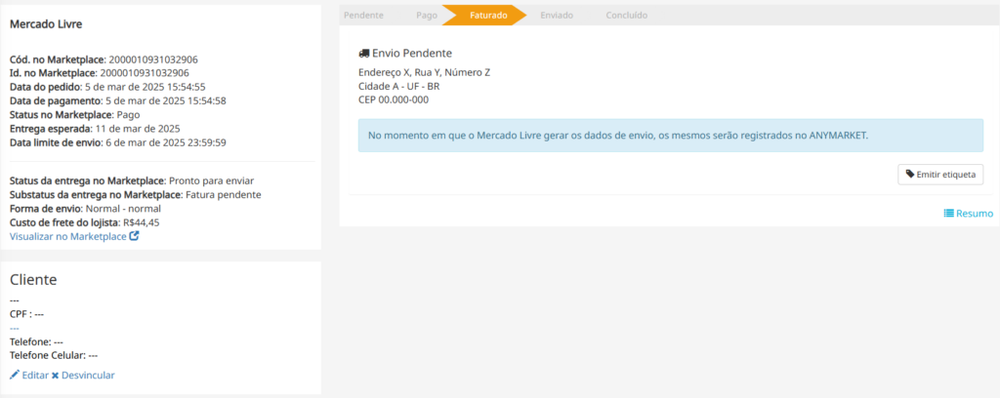The image size is (1000, 398).
Task: Click the CPF : --- line
Action: tap(26, 314)
